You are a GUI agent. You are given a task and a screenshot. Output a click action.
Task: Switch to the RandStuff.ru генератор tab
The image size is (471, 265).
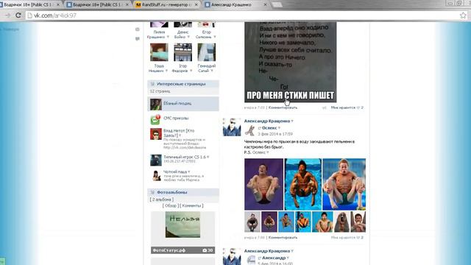pyautogui.click(x=167, y=5)
